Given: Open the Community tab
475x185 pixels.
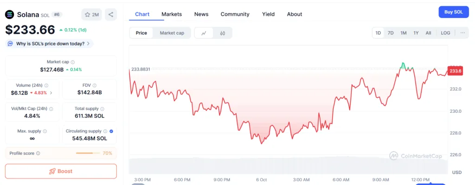Looking at the screenshot, I should point(235,14).
